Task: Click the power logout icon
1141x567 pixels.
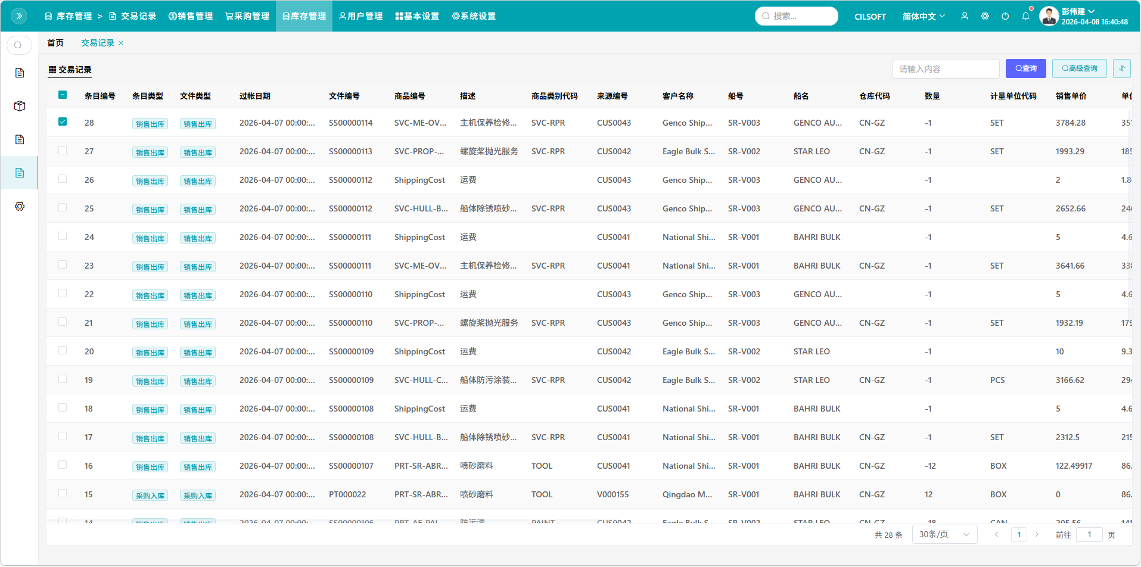Action: [1005, 16]
